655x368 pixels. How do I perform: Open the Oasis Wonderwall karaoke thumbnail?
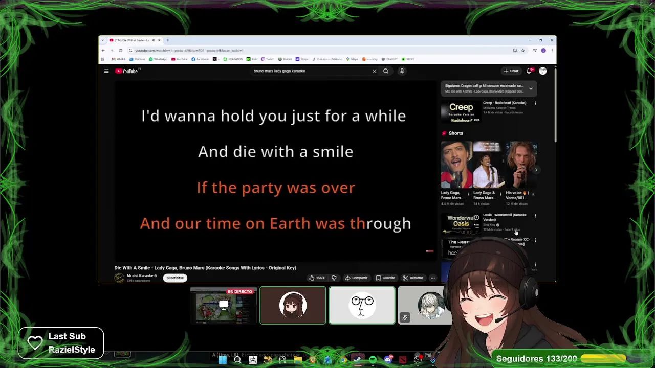[x=461, y=224]
